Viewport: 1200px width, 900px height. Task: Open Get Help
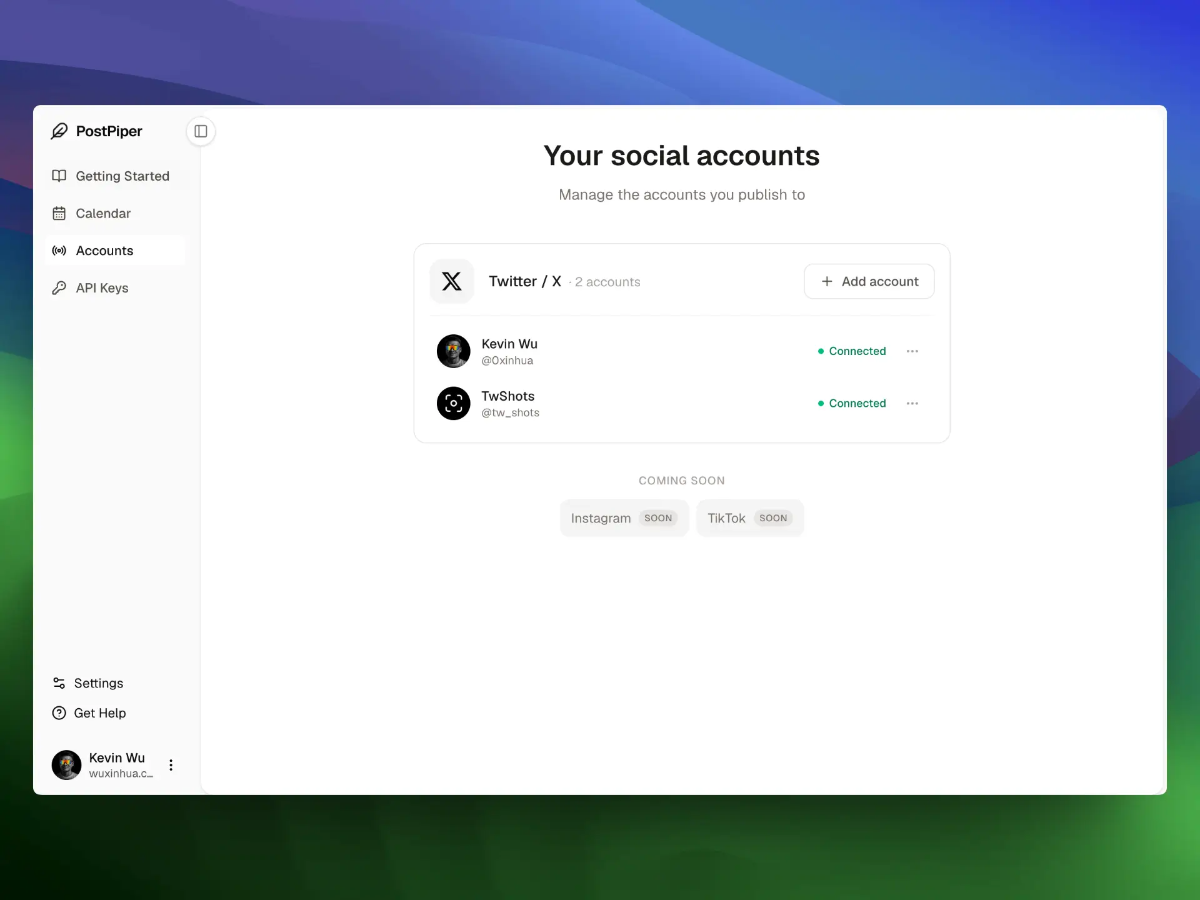[115, 713]
